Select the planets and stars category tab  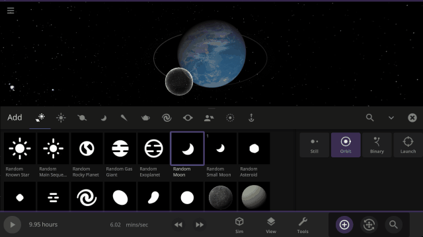40,118
